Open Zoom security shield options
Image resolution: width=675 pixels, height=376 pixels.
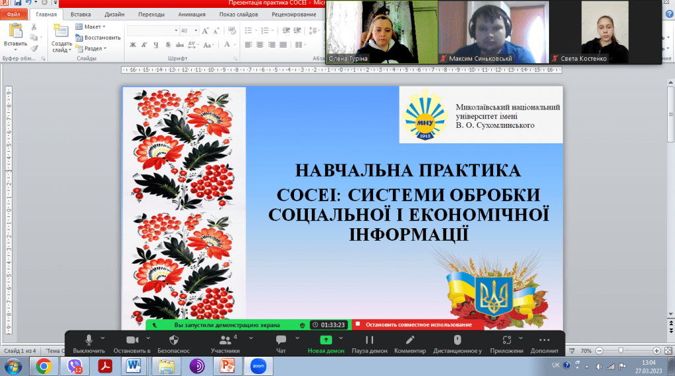pos(174,340)
